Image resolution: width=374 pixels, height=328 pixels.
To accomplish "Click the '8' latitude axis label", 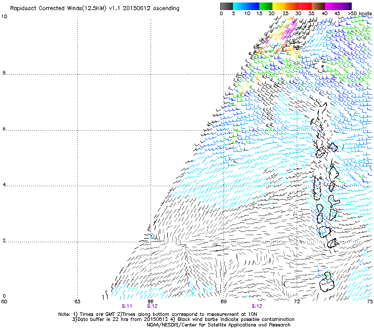I will (4, 73).
